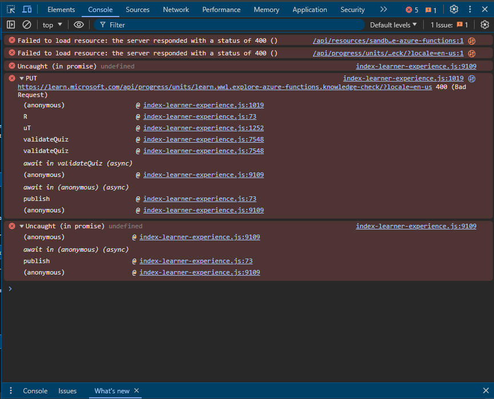
Task: Toggle the console sidebar icon
Action: (x=11, y=25)
